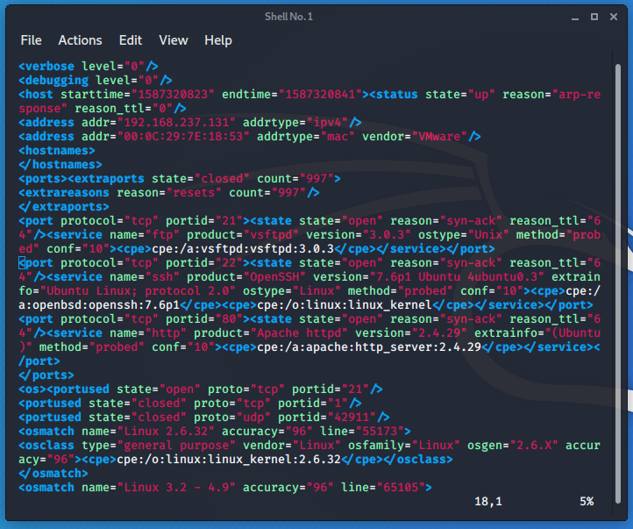This screenshot has height=529, width=633.
Task: Open the Edit menu
Action: pyautogui.click(x=131, y=40)
